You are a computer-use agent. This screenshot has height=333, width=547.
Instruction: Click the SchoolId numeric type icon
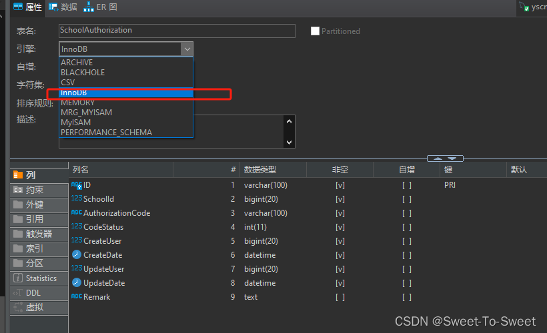point(77,198)
